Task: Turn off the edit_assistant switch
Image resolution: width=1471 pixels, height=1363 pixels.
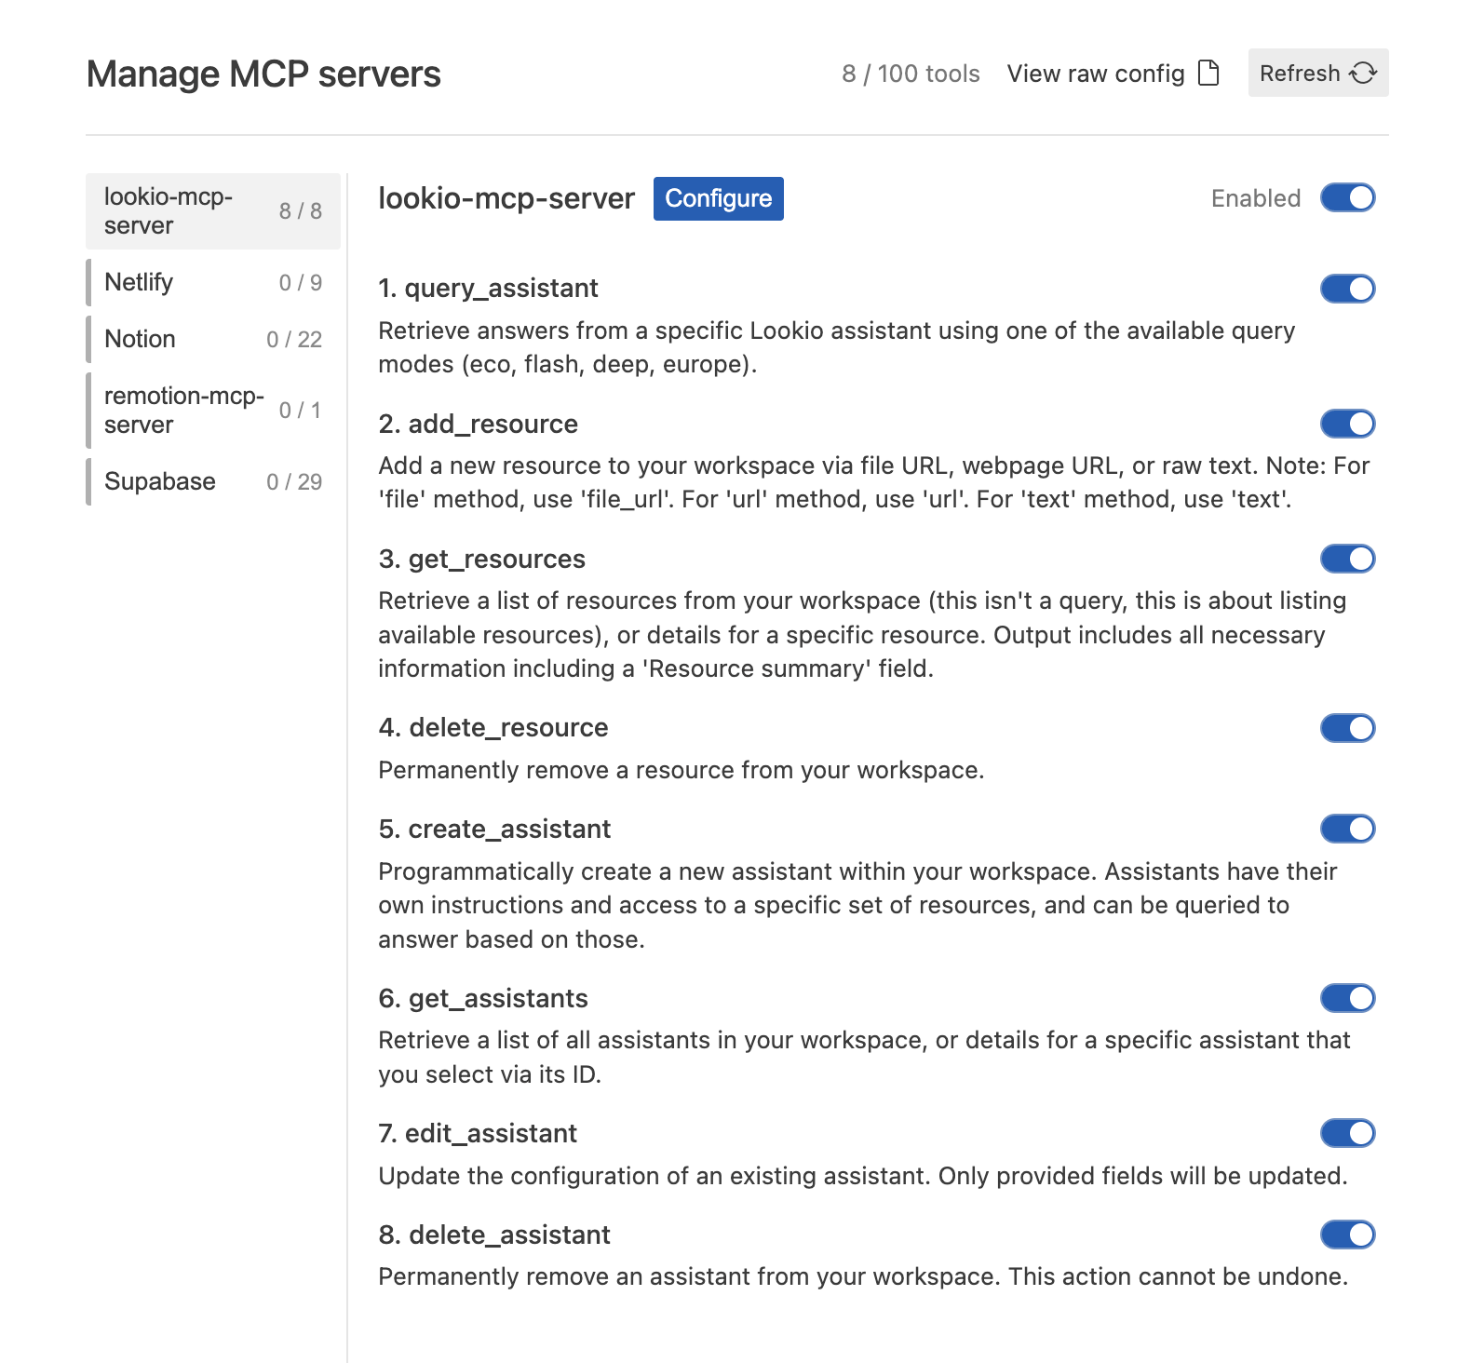Action: click(x=1347, y=1133)
